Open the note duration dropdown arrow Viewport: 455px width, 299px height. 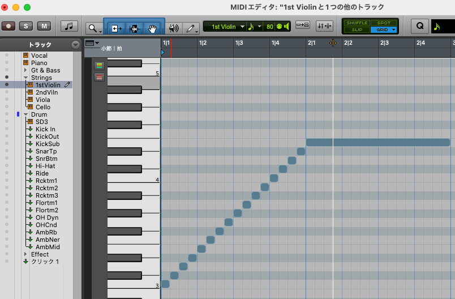pyautogui.click(x=259, y=27)
